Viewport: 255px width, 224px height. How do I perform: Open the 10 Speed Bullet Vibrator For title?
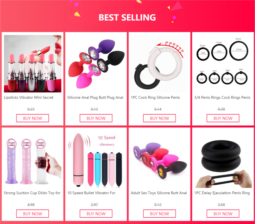[x=91, y=193]
